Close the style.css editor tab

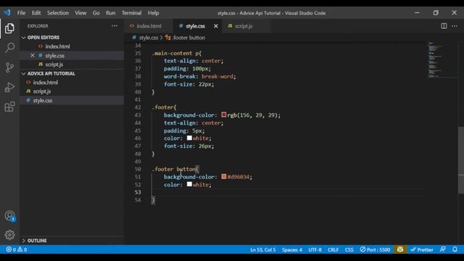216,26
